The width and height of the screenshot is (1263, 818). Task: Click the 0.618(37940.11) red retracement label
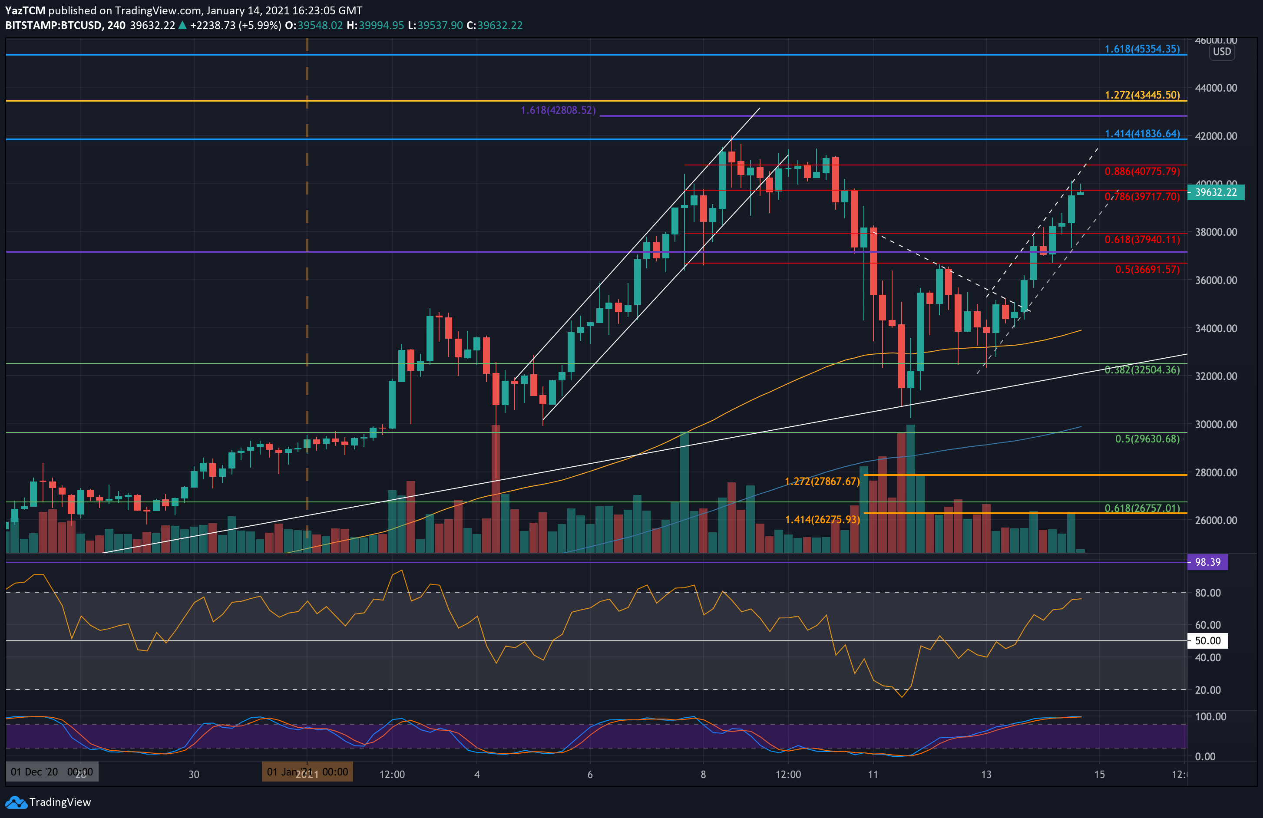[1142, 239]
